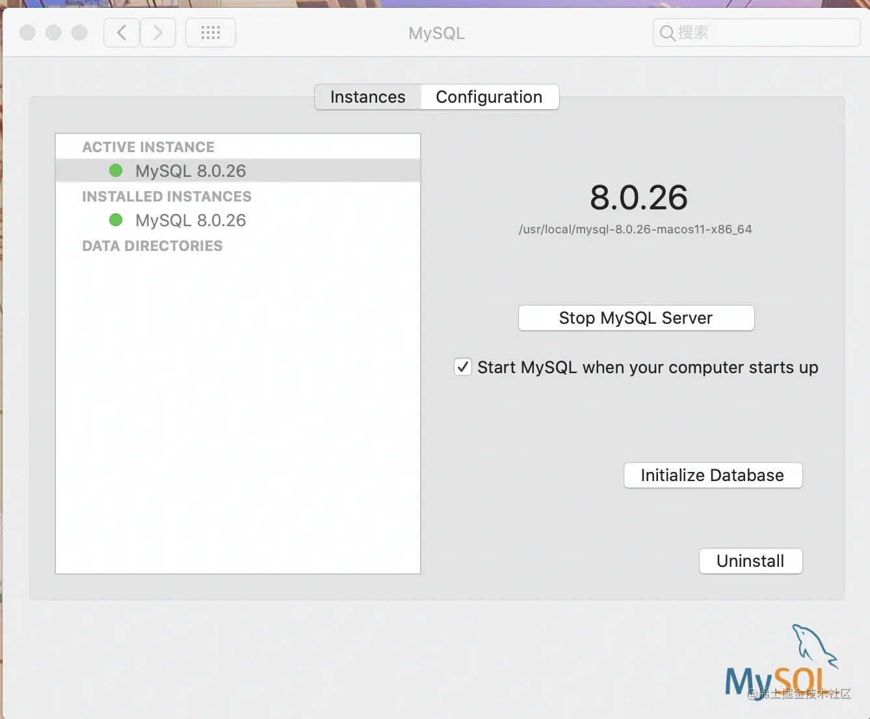Viewport: 870px width, 719px height.
Task: Open the Configuration tab
Action: tap(489, 97)
